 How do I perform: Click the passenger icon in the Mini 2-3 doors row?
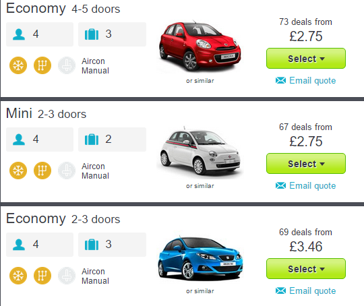(x=19, y=140)
